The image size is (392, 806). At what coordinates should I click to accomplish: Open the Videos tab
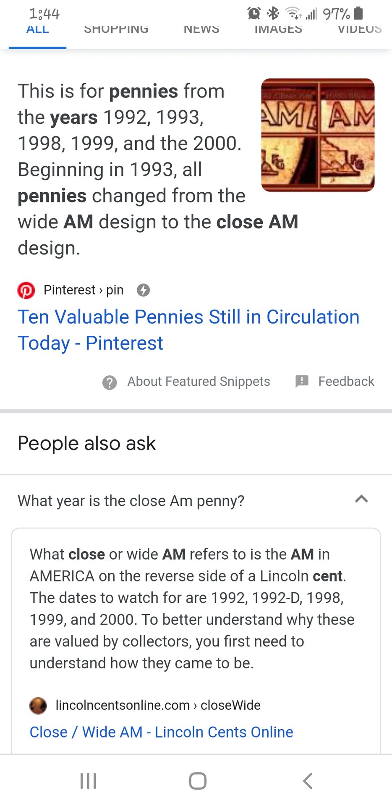tap(360, 30)
